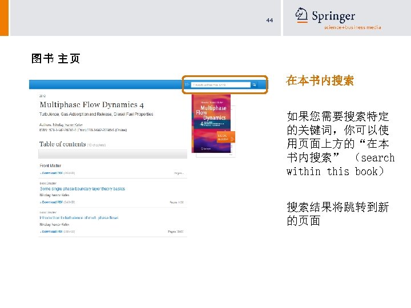Click the Front Matter entry title

coord(50,166)
